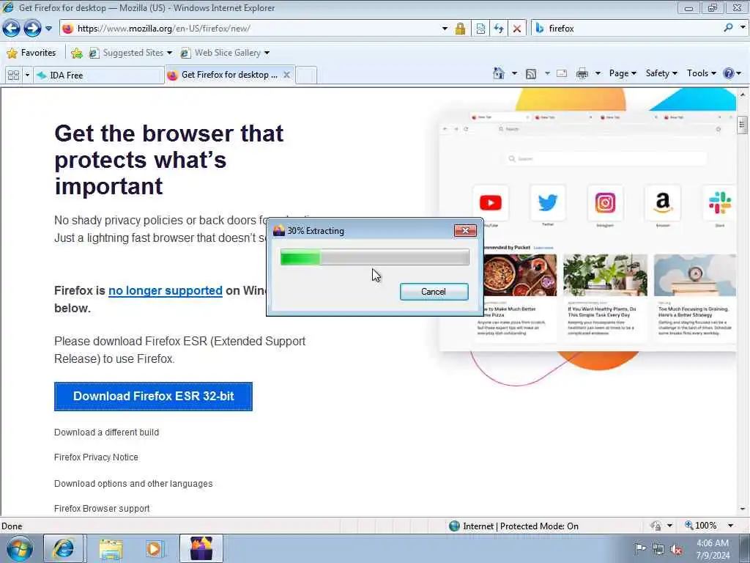Click the address bar URL field
The height and width of the screenshot is (563, 750).
(249, 29)
